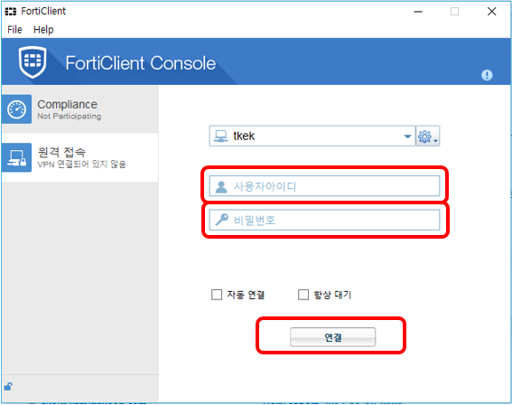Screen dimensions: 512x405
Task: Click the FortiClient shield logo
Action: (33, 61)
